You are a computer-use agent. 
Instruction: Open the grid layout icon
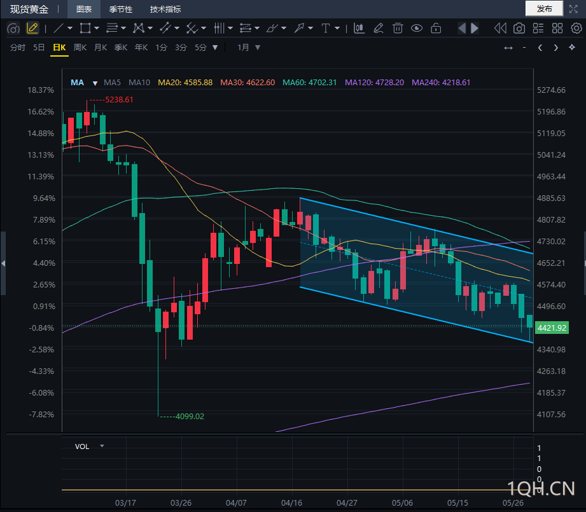(557, 29)
